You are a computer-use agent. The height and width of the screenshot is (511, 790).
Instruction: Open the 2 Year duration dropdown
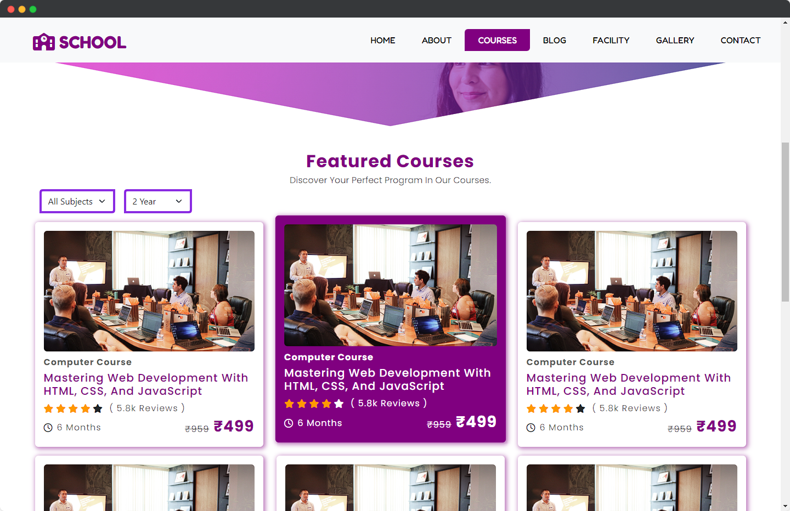158,201
